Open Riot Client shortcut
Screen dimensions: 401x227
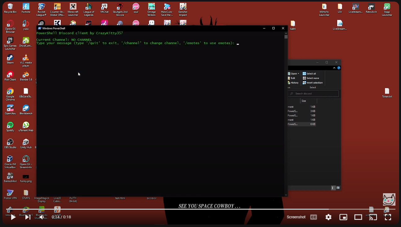[x=10, y=76]
